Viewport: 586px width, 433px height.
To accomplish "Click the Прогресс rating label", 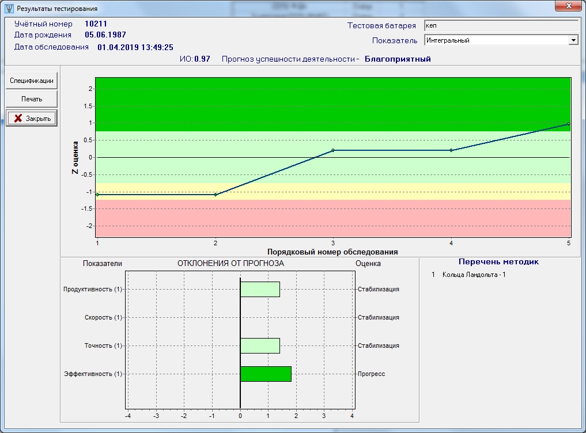I will pos(371,374).
